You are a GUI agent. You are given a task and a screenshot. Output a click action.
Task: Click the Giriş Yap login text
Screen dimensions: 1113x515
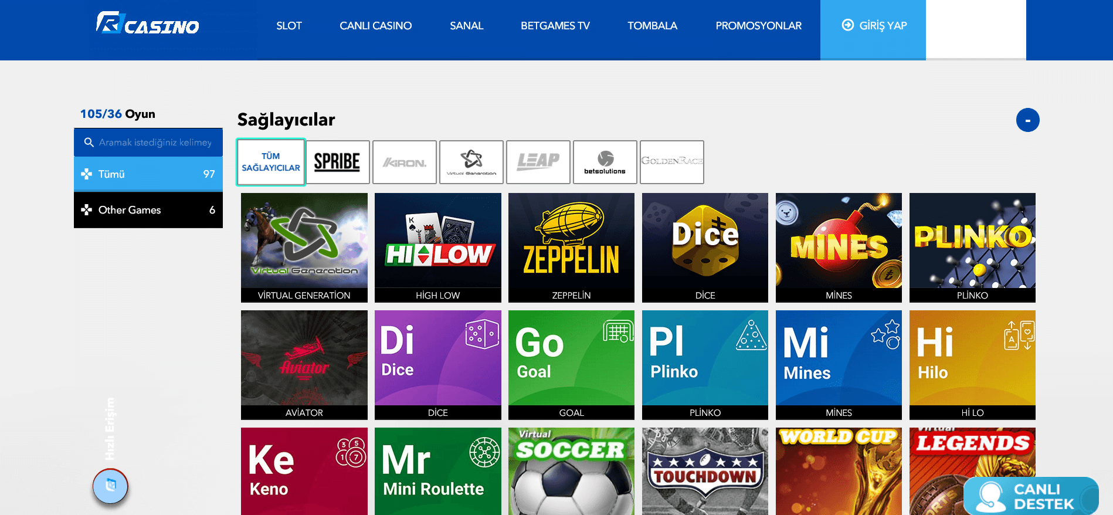883,26
